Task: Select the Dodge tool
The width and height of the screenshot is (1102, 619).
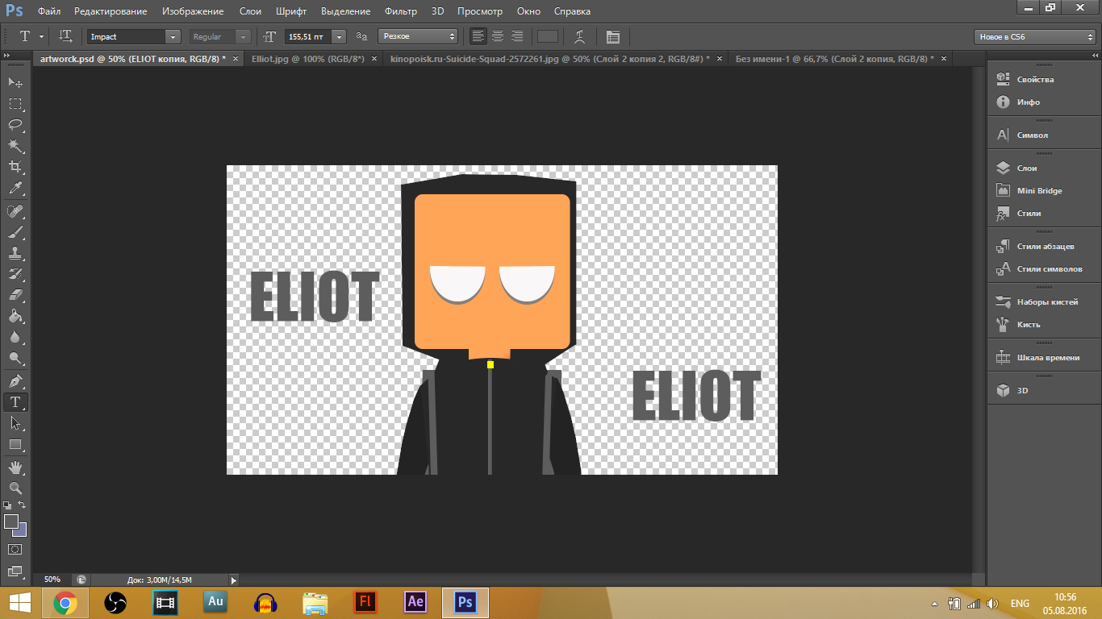Action: (x=15, y=358)
